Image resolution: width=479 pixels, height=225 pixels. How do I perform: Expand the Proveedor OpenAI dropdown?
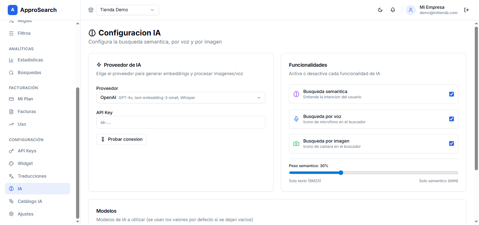pyautogui.click(x=181, y=98)
